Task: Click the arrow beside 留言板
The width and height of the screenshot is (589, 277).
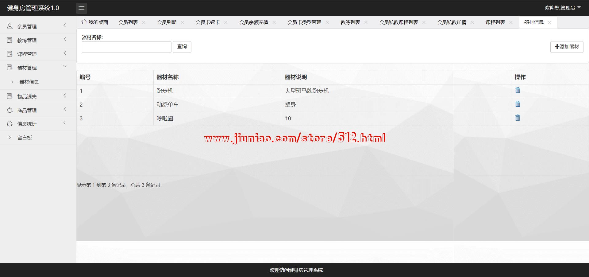Action: (x=10, y=138)
